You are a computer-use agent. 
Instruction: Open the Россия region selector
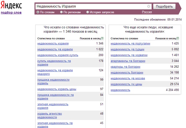click(x=147, y=12)
